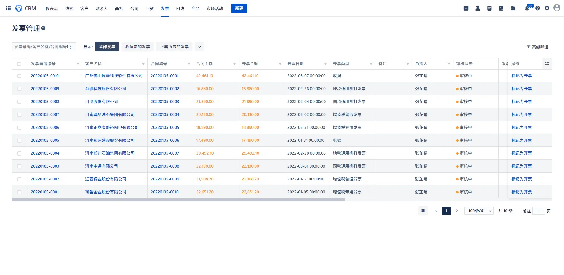
Task: Go to previous page arrow
Action: point(436,211)
